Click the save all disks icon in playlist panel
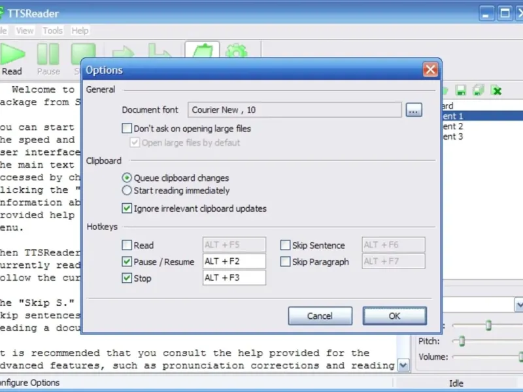This screenshot has width=523, height=392. coord(479,90)
